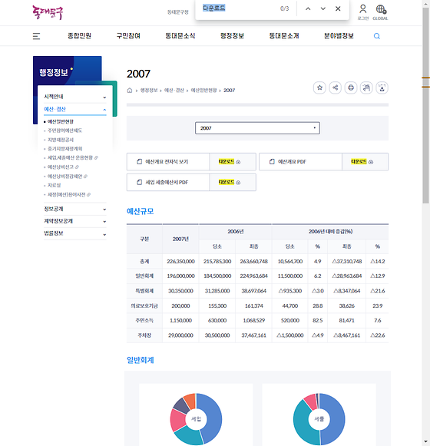Open the login user icon

pyautogui.click(x=363, y=9)
